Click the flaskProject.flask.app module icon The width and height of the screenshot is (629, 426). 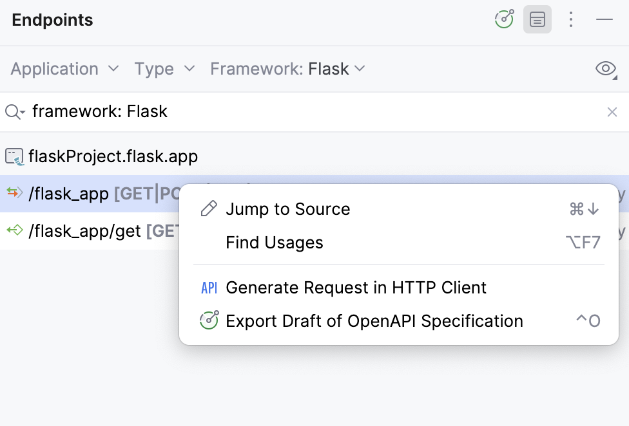coord(16,156)
